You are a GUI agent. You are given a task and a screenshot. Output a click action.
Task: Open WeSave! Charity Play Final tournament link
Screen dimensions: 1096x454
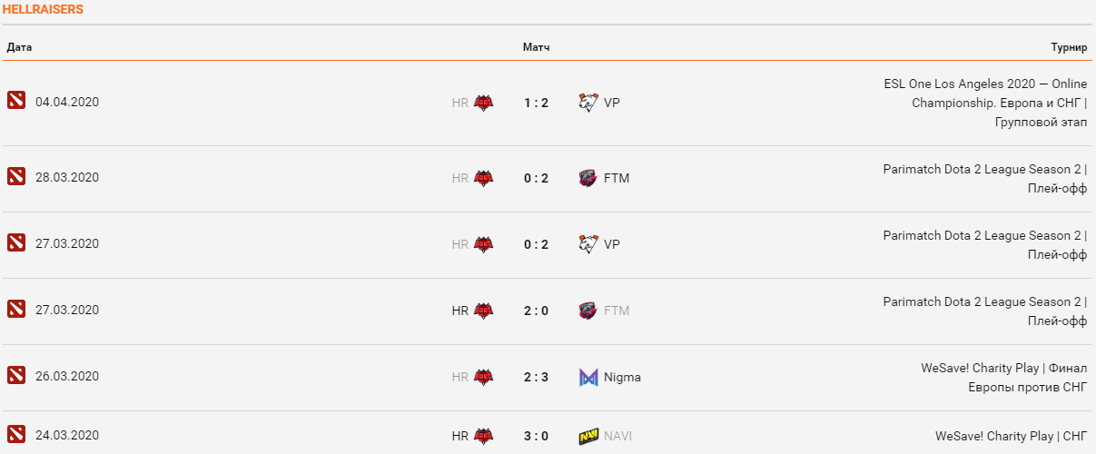pyautogui.click(x=1003, y=377)
